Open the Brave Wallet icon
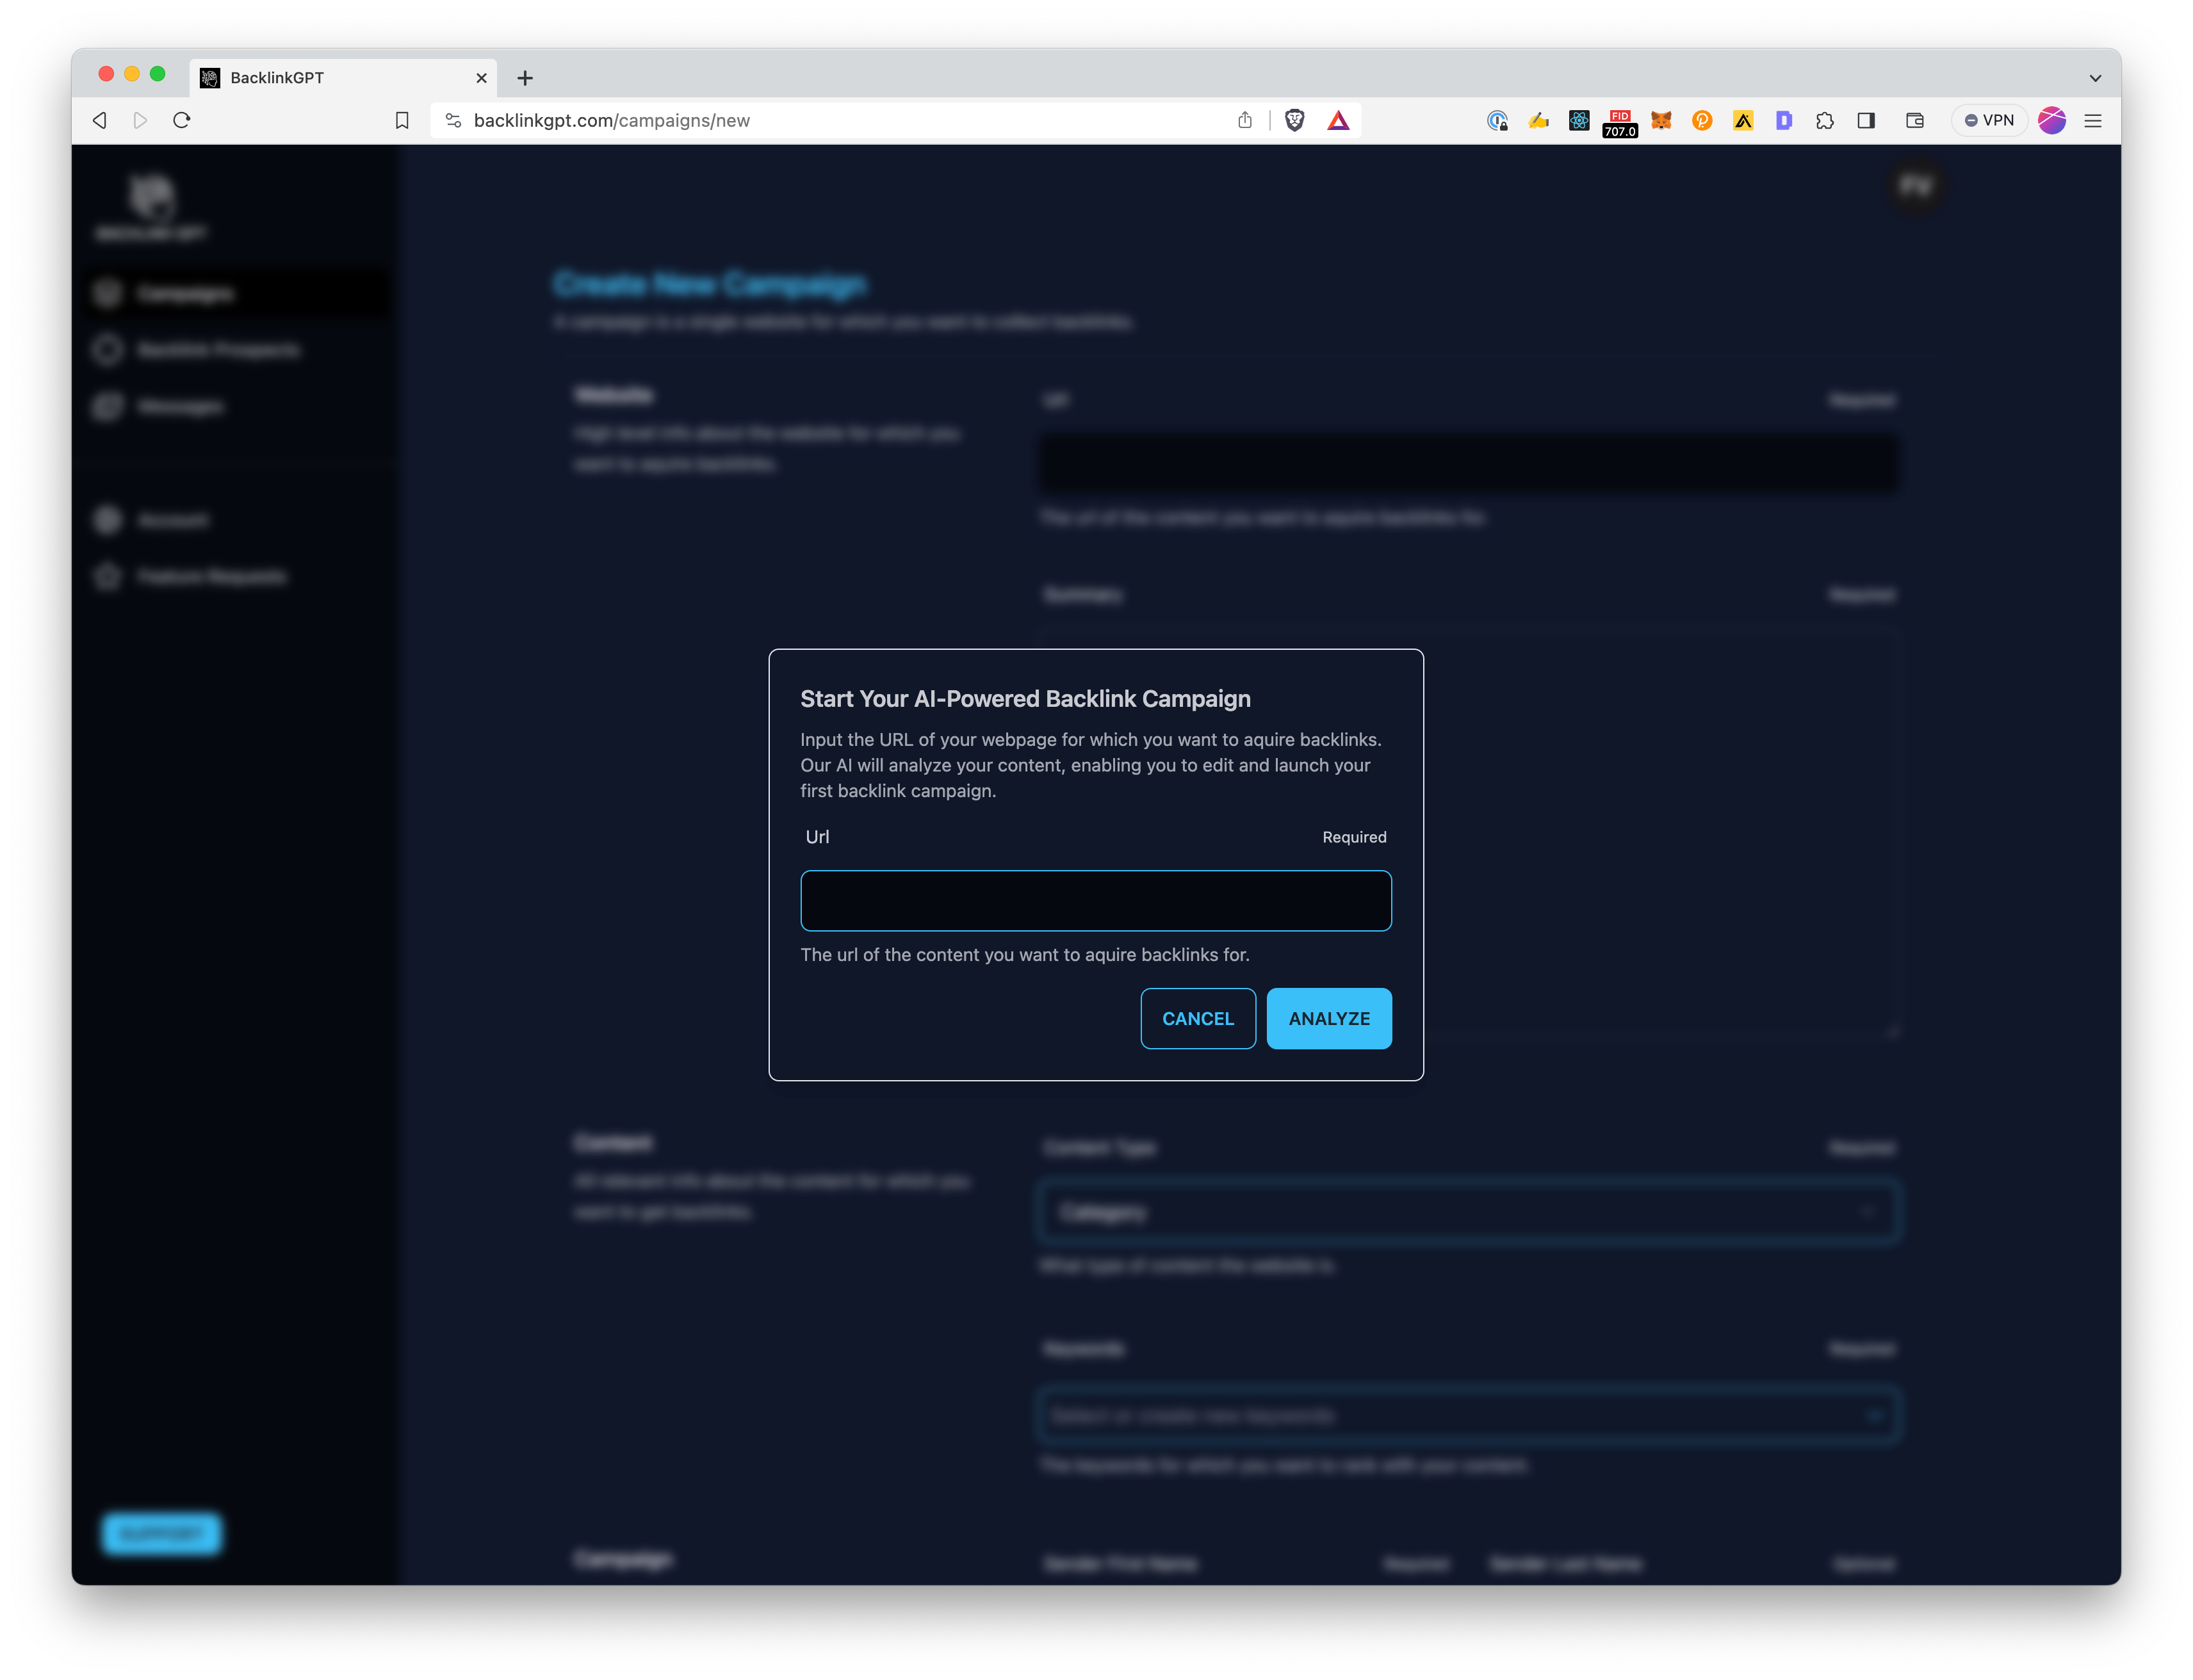Image resolution: width=2193 pixels, height=1680 pixels. tap(1915, 120)
